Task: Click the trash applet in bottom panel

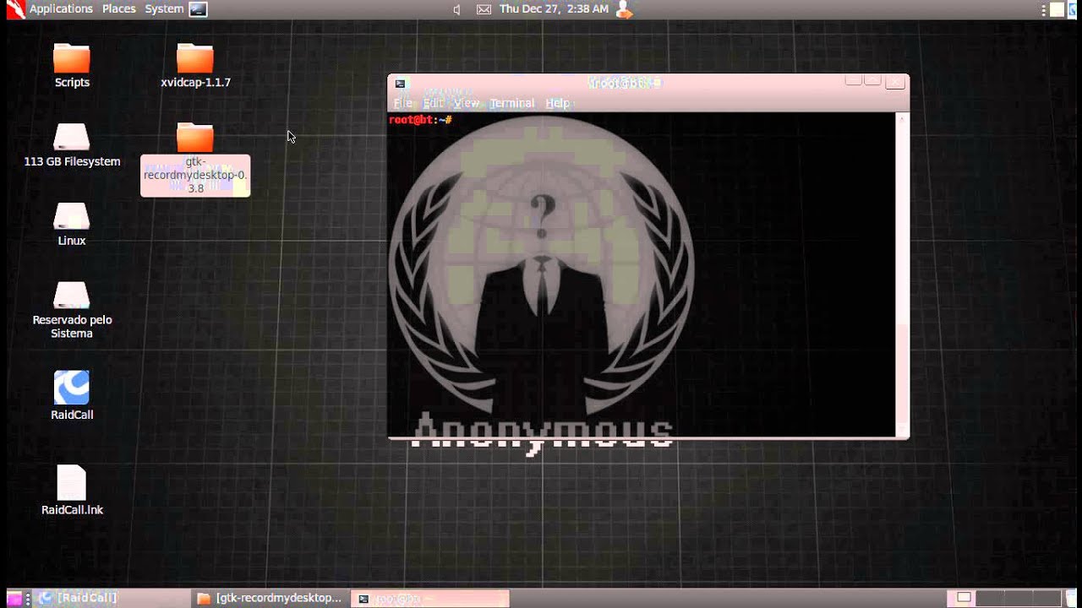Action: click(1071, 599)
